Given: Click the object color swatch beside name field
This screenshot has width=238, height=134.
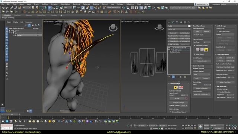Looking at the screenshot, I should 189,26.
